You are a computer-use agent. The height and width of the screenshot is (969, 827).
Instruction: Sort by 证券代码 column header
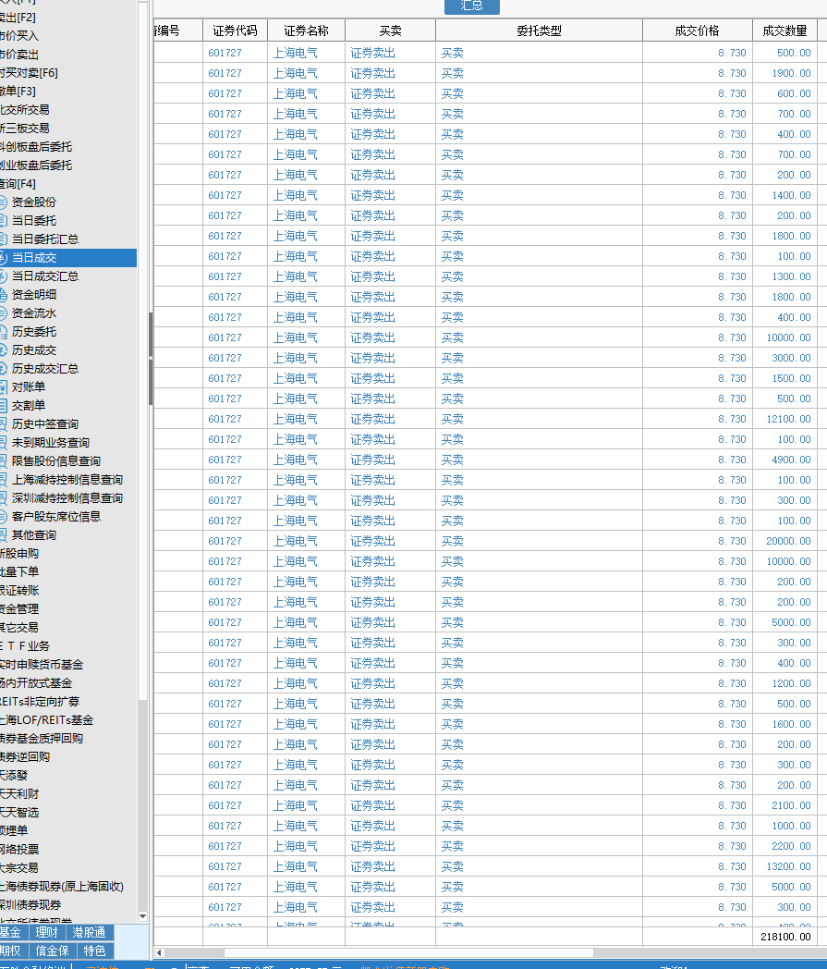235,31
